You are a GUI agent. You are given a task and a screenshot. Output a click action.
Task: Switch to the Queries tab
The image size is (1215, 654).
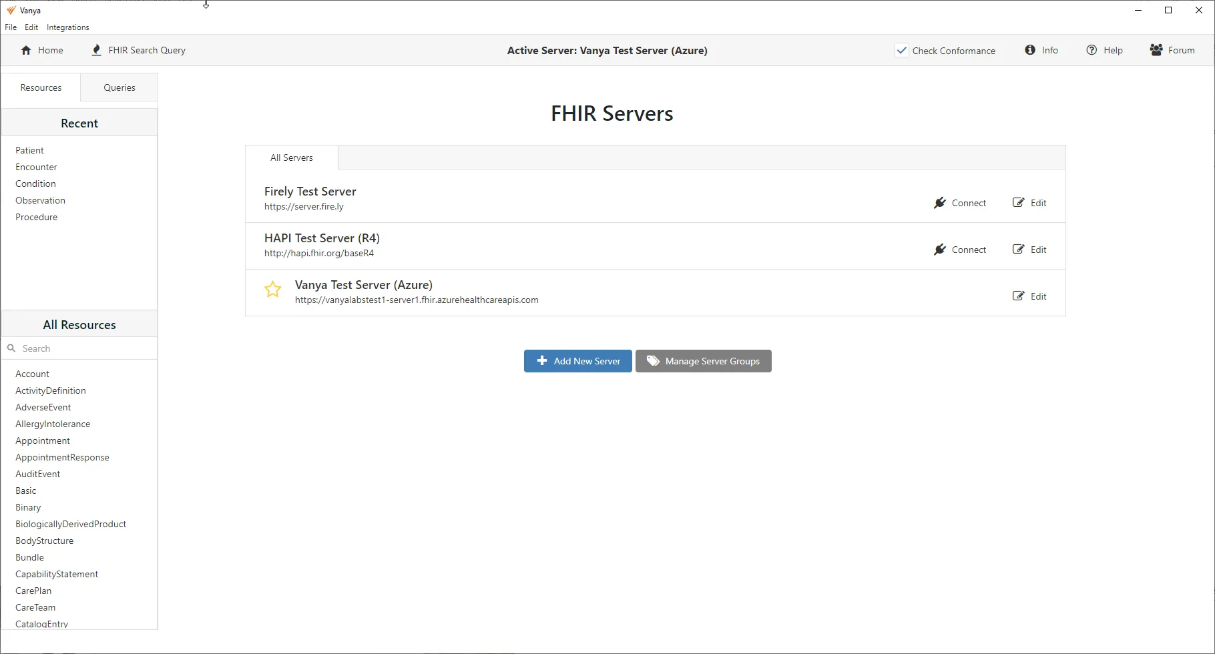point(119,87)
